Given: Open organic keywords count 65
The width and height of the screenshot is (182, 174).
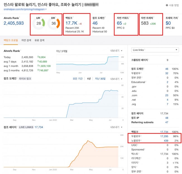Looking at the screenshot, I should click(x=119, y=23).
